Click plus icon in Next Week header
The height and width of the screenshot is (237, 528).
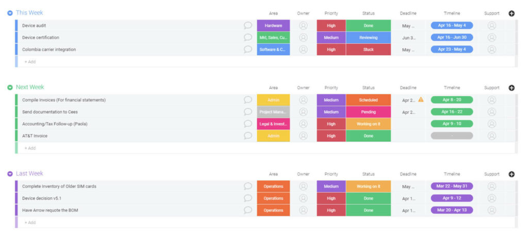tap(511, 88)
